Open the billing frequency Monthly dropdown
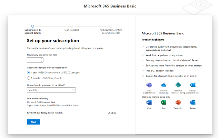The image size is (218, 138). click(x=51, y=90)
